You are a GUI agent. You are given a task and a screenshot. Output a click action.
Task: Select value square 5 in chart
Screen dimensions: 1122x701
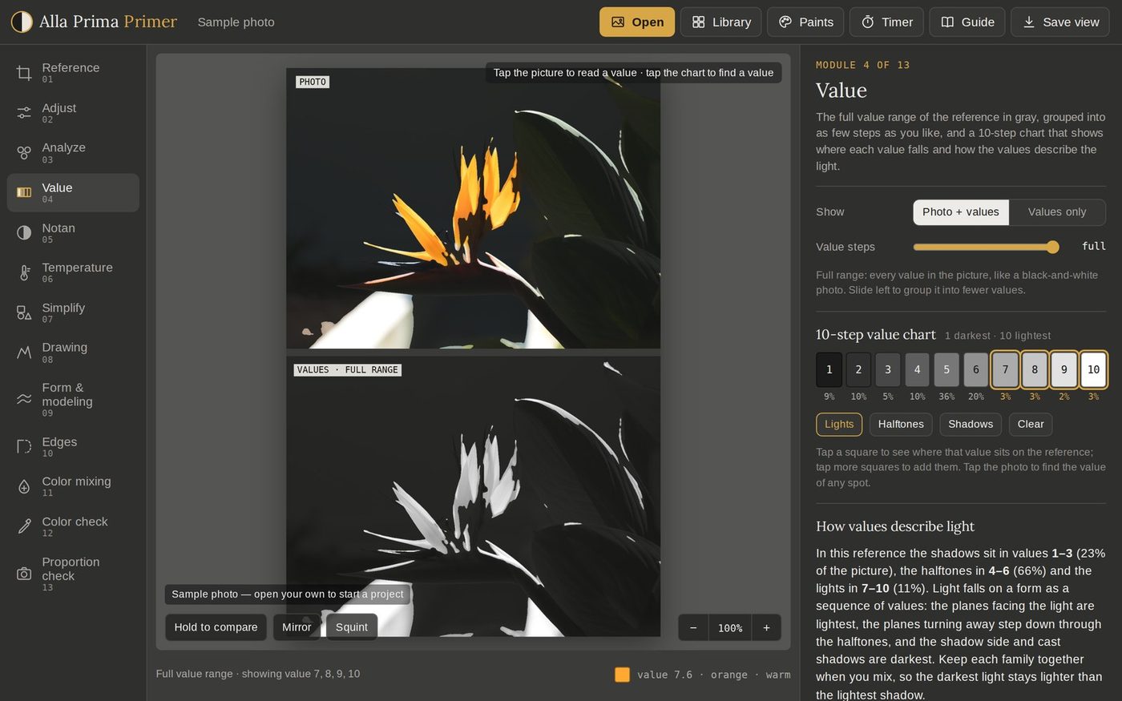coord(946,369)
